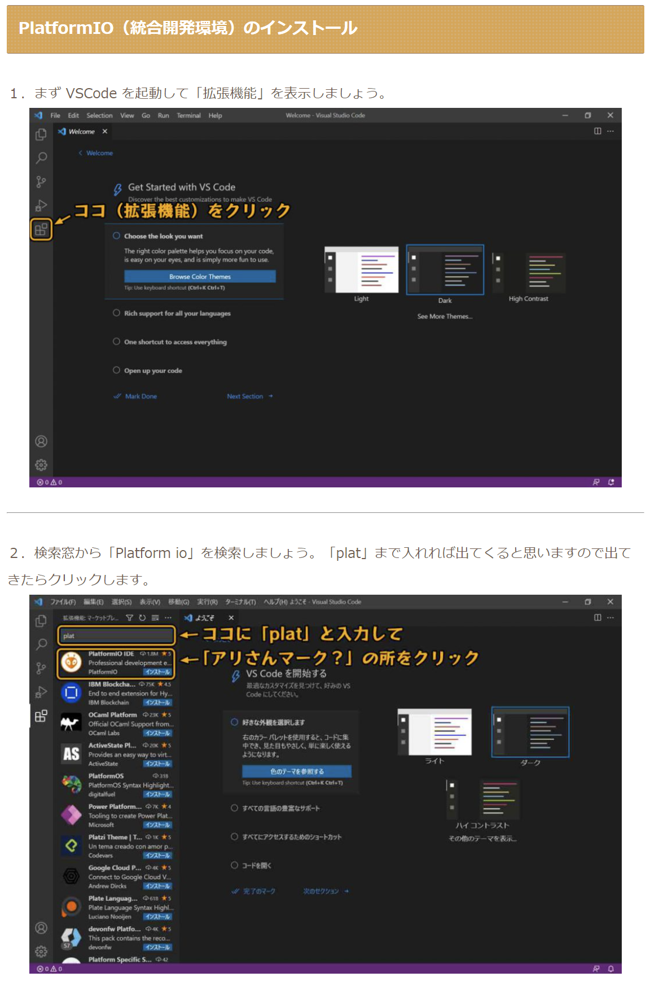Open Search in the English VS Code activity bar
This screenshot has height=981, width=659.
(41, 158)
